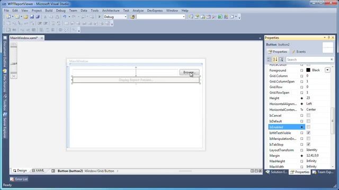
Task: Click the Undo arrow icon
Action: click(65, 16)
